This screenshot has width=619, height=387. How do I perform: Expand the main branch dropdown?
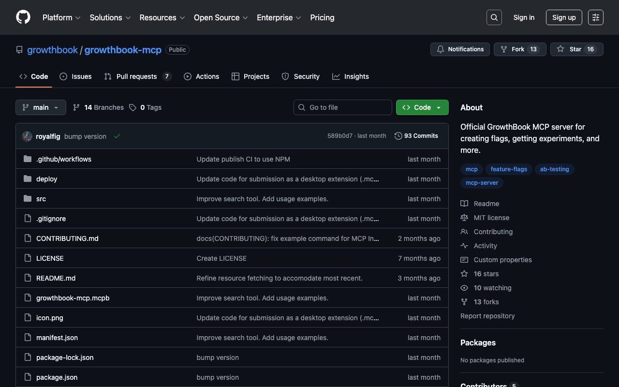(41, 107)
